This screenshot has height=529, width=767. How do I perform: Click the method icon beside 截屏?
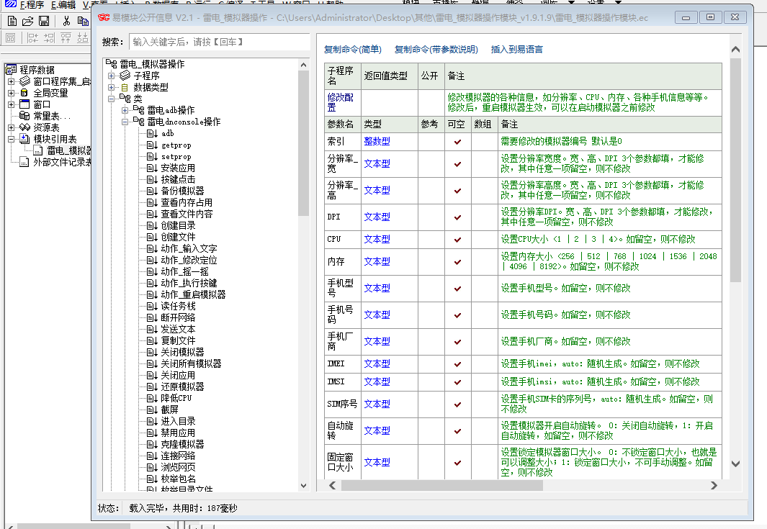(152, 410)
